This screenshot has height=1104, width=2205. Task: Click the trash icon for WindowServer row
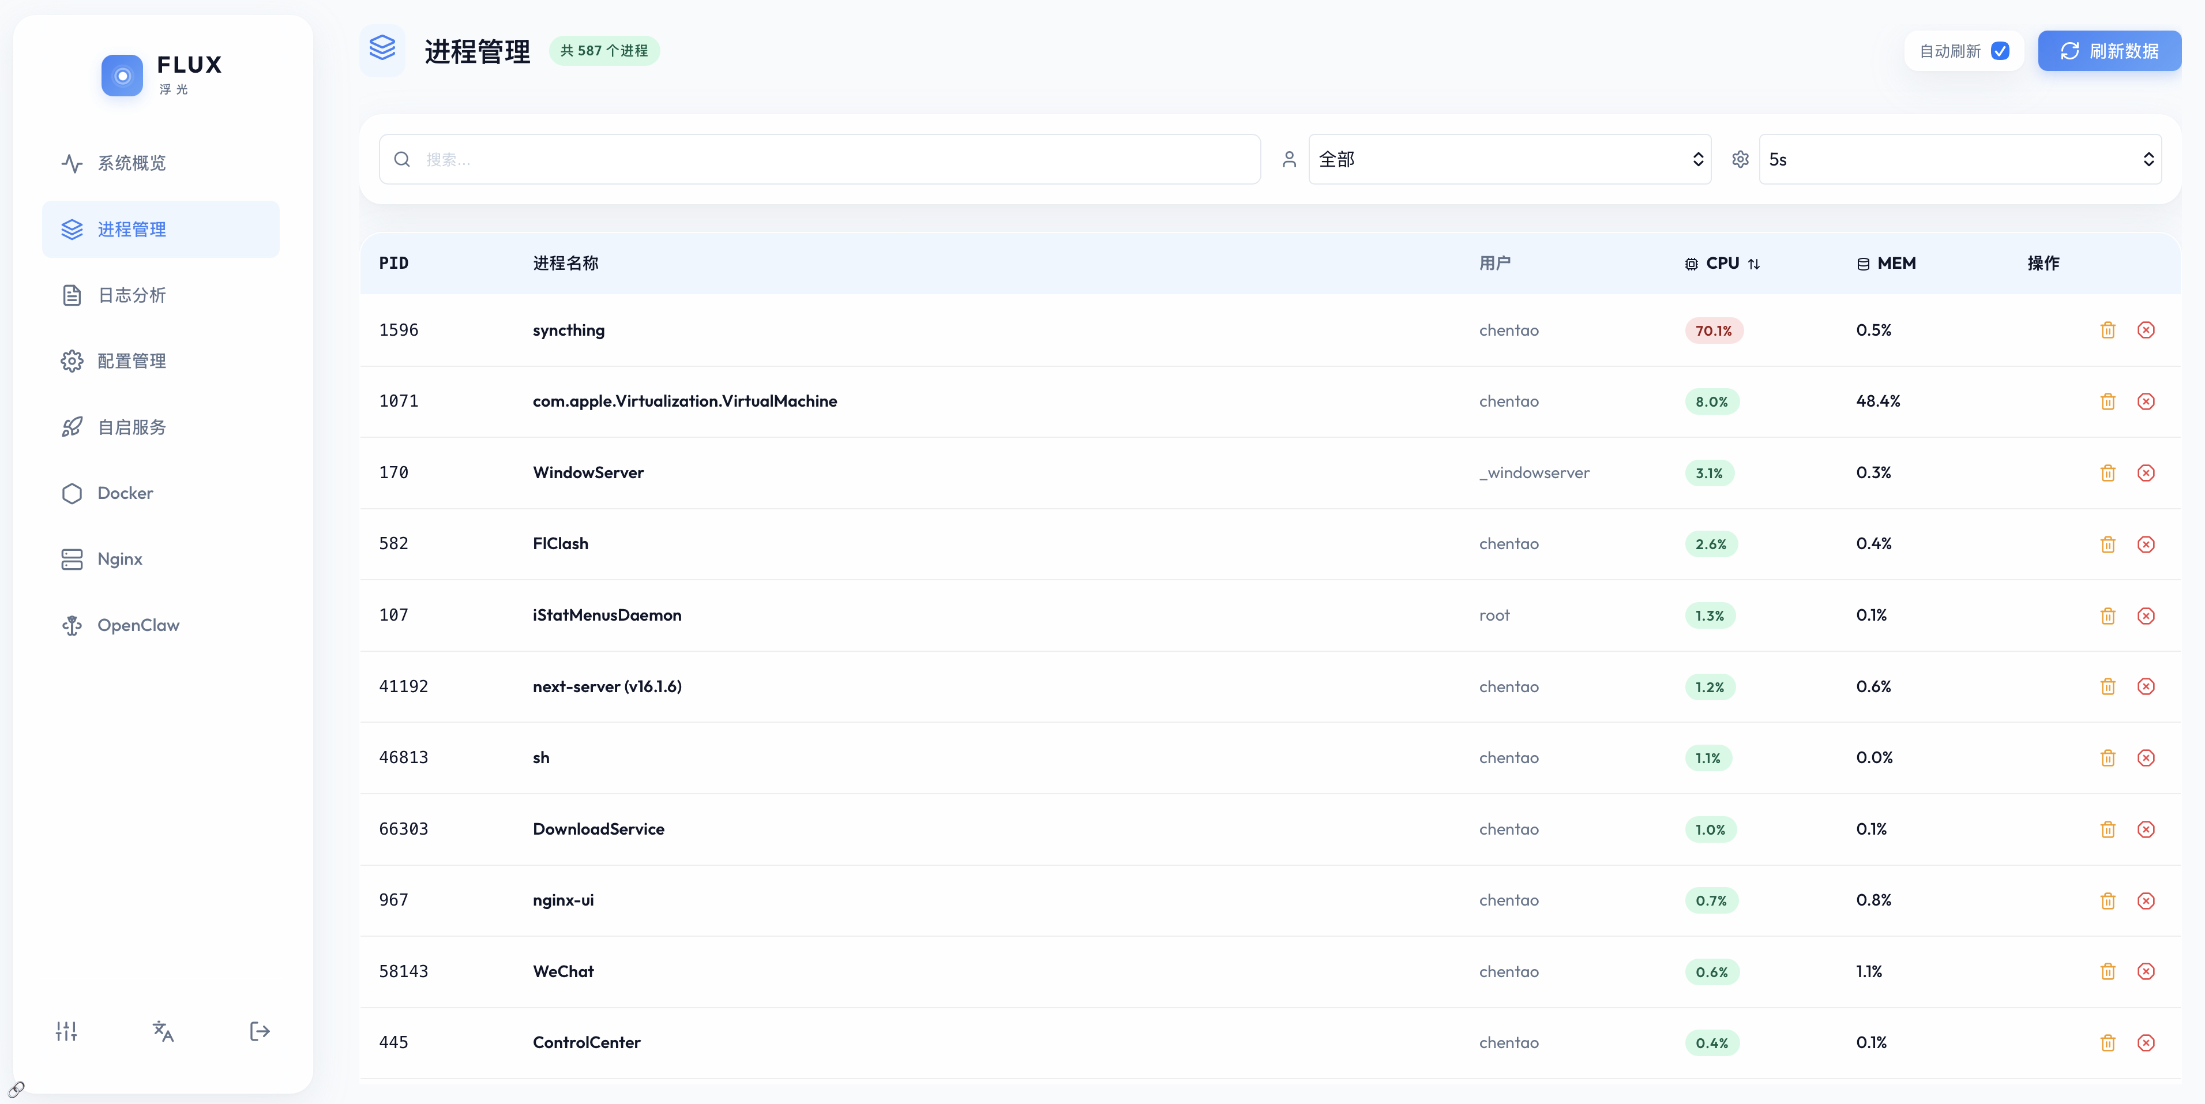pos(2108,472)
